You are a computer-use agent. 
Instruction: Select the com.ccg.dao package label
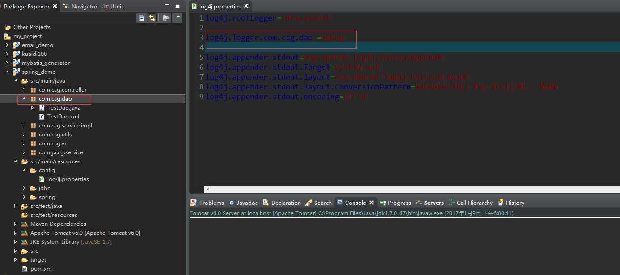55,98
